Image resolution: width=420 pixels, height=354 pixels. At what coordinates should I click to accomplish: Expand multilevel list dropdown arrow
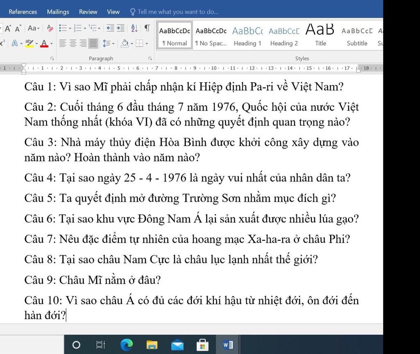99,28
